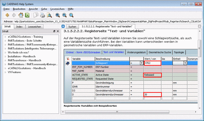204x121 pixels.
Task: Undock the Inhalt panel
Action: 54,31
